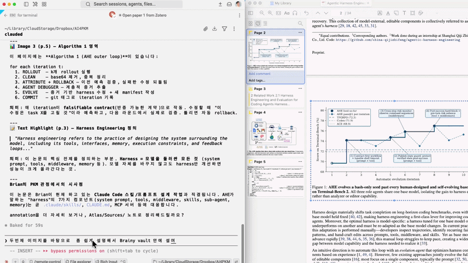The image size is (468, 263).
Task: Click the back navigation arrow in the Zotero toolbar
Action: pos(306,13)
